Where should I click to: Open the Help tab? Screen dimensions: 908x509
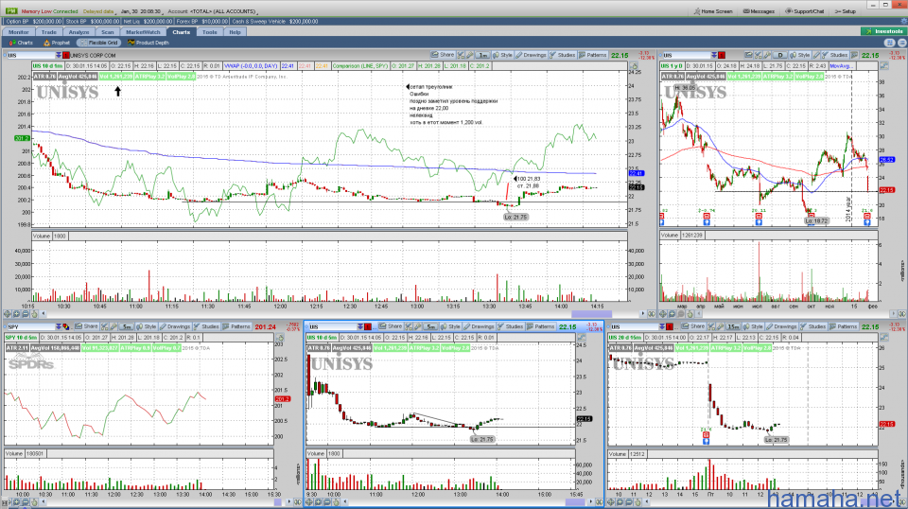click(x=235, y=32)
